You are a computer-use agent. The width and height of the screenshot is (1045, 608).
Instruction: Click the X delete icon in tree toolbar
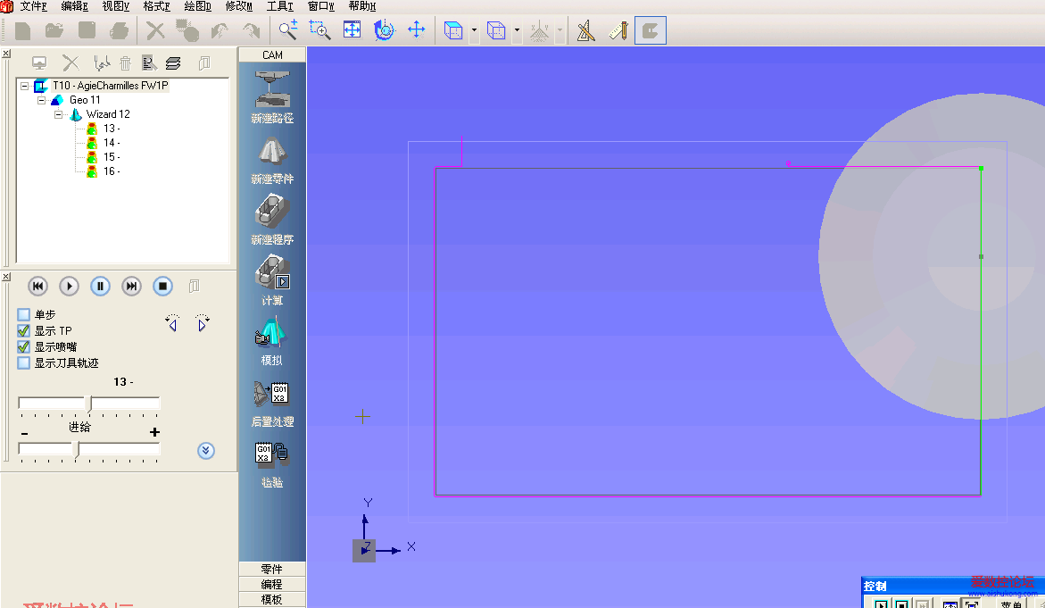click(x=70, y=63)
